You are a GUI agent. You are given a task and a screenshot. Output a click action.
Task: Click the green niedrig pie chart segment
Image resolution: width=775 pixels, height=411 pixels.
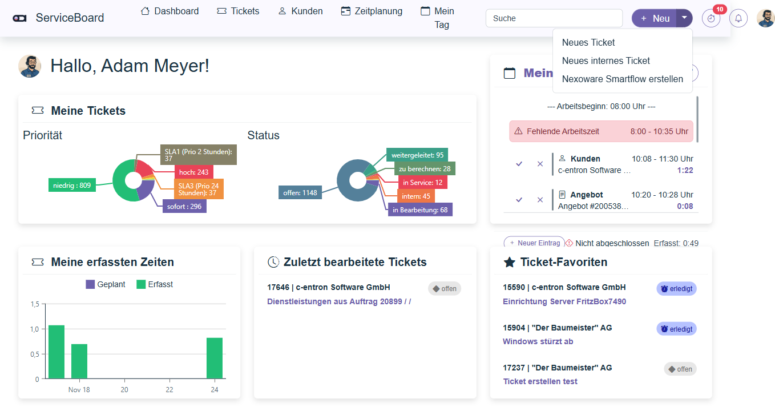coord(120,184)
